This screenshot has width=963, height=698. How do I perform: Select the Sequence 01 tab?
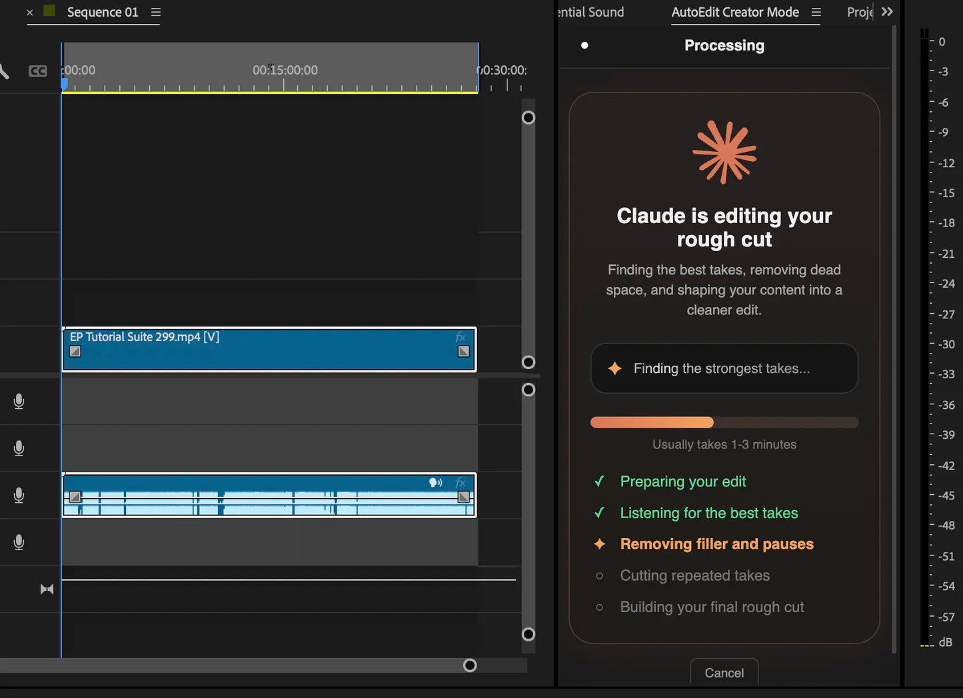pyautogui.click(x=103, y=12)
